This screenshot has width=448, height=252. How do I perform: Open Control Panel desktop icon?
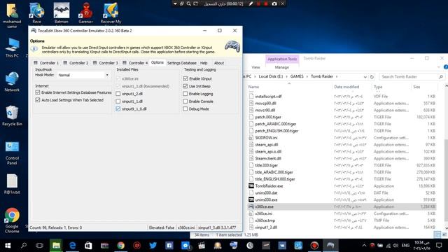(x=12, y=153)
